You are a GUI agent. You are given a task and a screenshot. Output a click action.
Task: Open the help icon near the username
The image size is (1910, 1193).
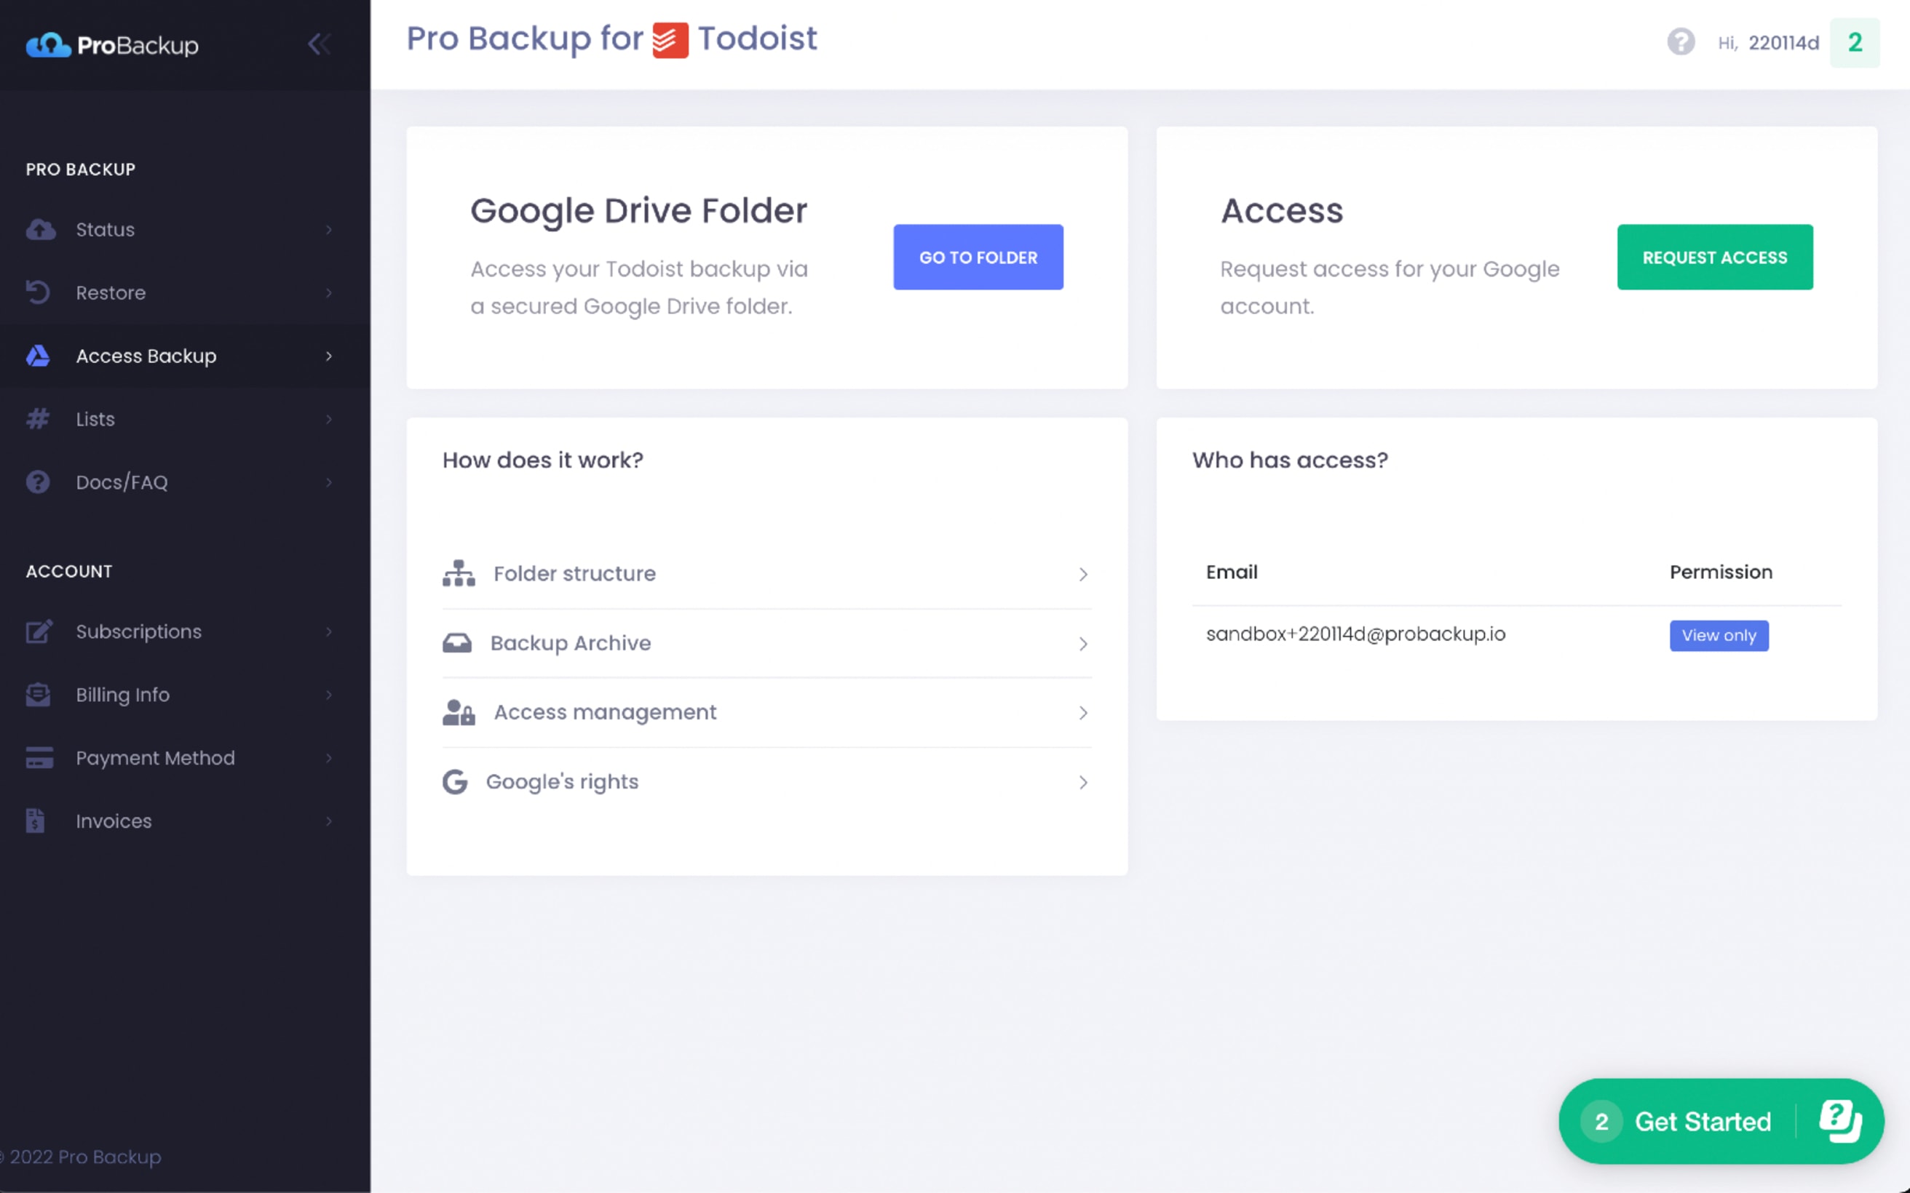(1681, 43)
